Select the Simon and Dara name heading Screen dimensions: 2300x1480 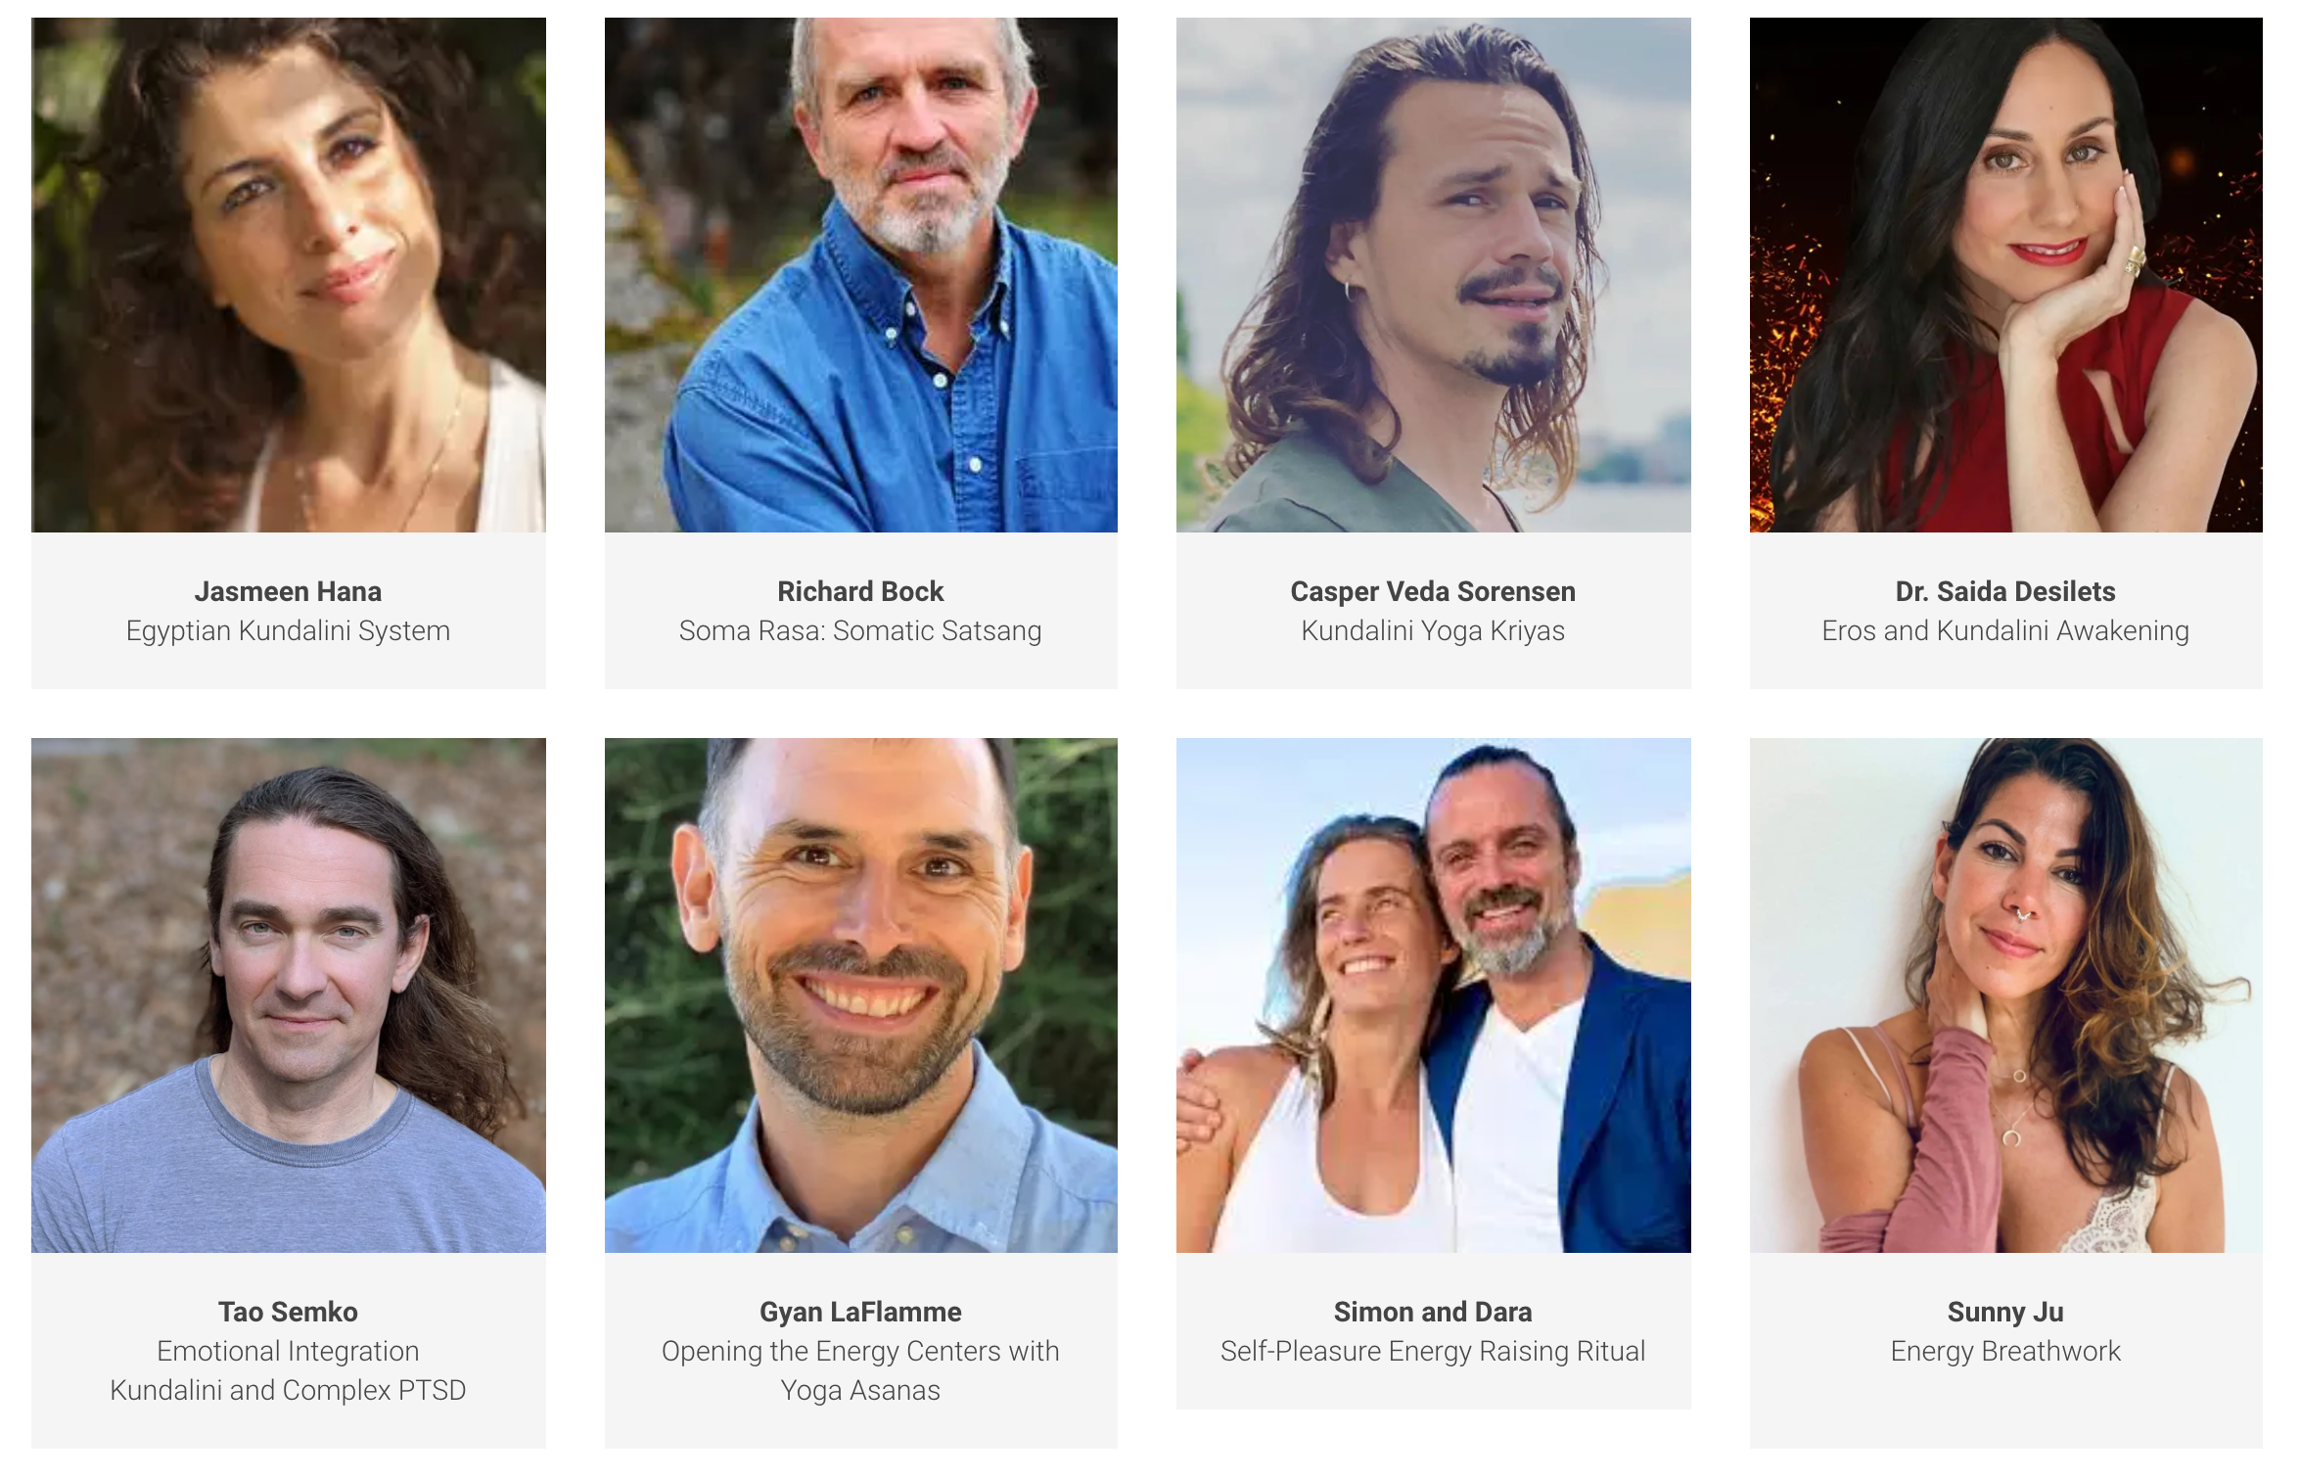tap(1433, 1312)
